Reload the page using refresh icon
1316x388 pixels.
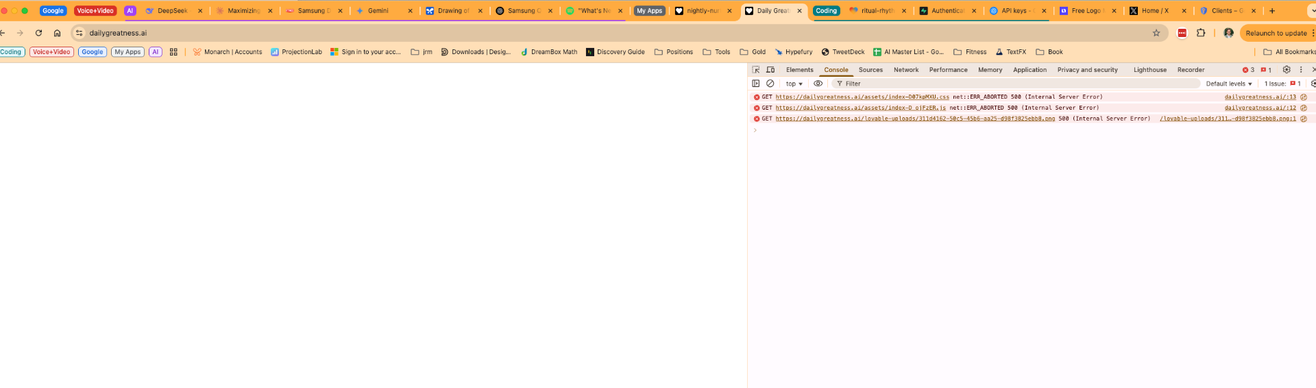[x=38, y=33]
